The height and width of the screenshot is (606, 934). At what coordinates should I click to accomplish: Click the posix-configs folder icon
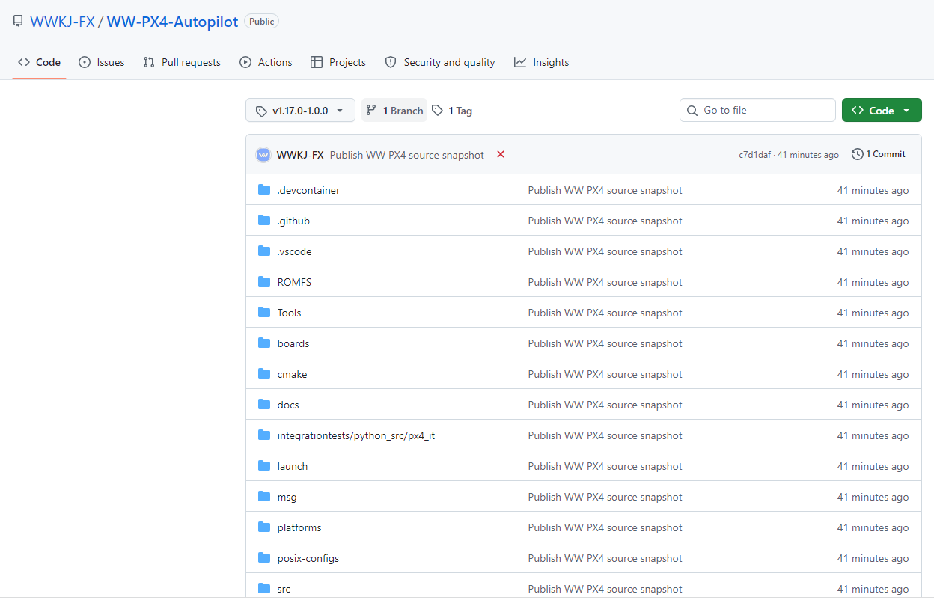[x=264, y=558]
